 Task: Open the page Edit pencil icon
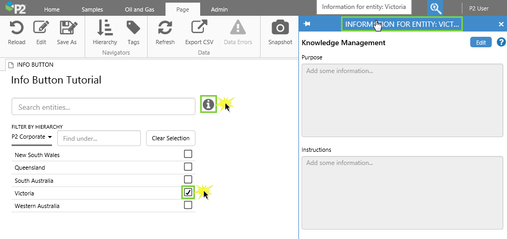point(41,28)
